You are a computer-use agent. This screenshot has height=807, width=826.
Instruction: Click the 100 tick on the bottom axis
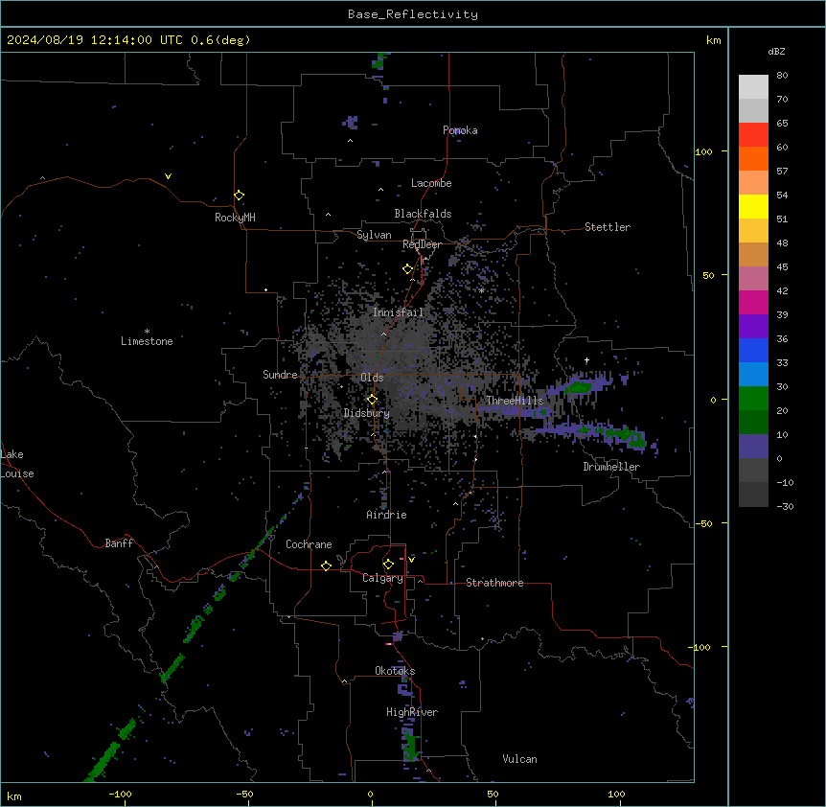point(616,795)
